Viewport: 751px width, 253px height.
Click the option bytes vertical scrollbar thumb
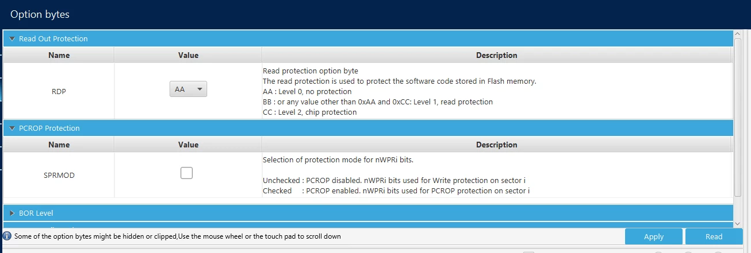coord(738,118)
